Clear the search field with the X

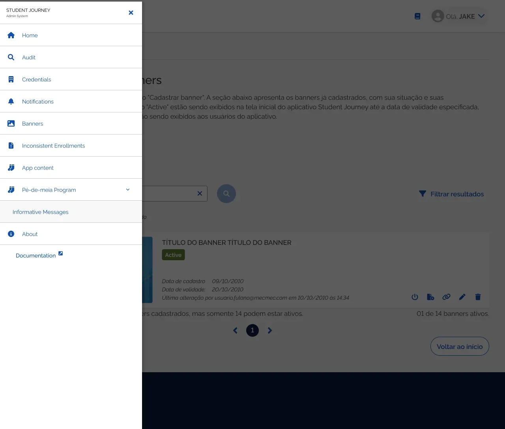coord(200,194)
